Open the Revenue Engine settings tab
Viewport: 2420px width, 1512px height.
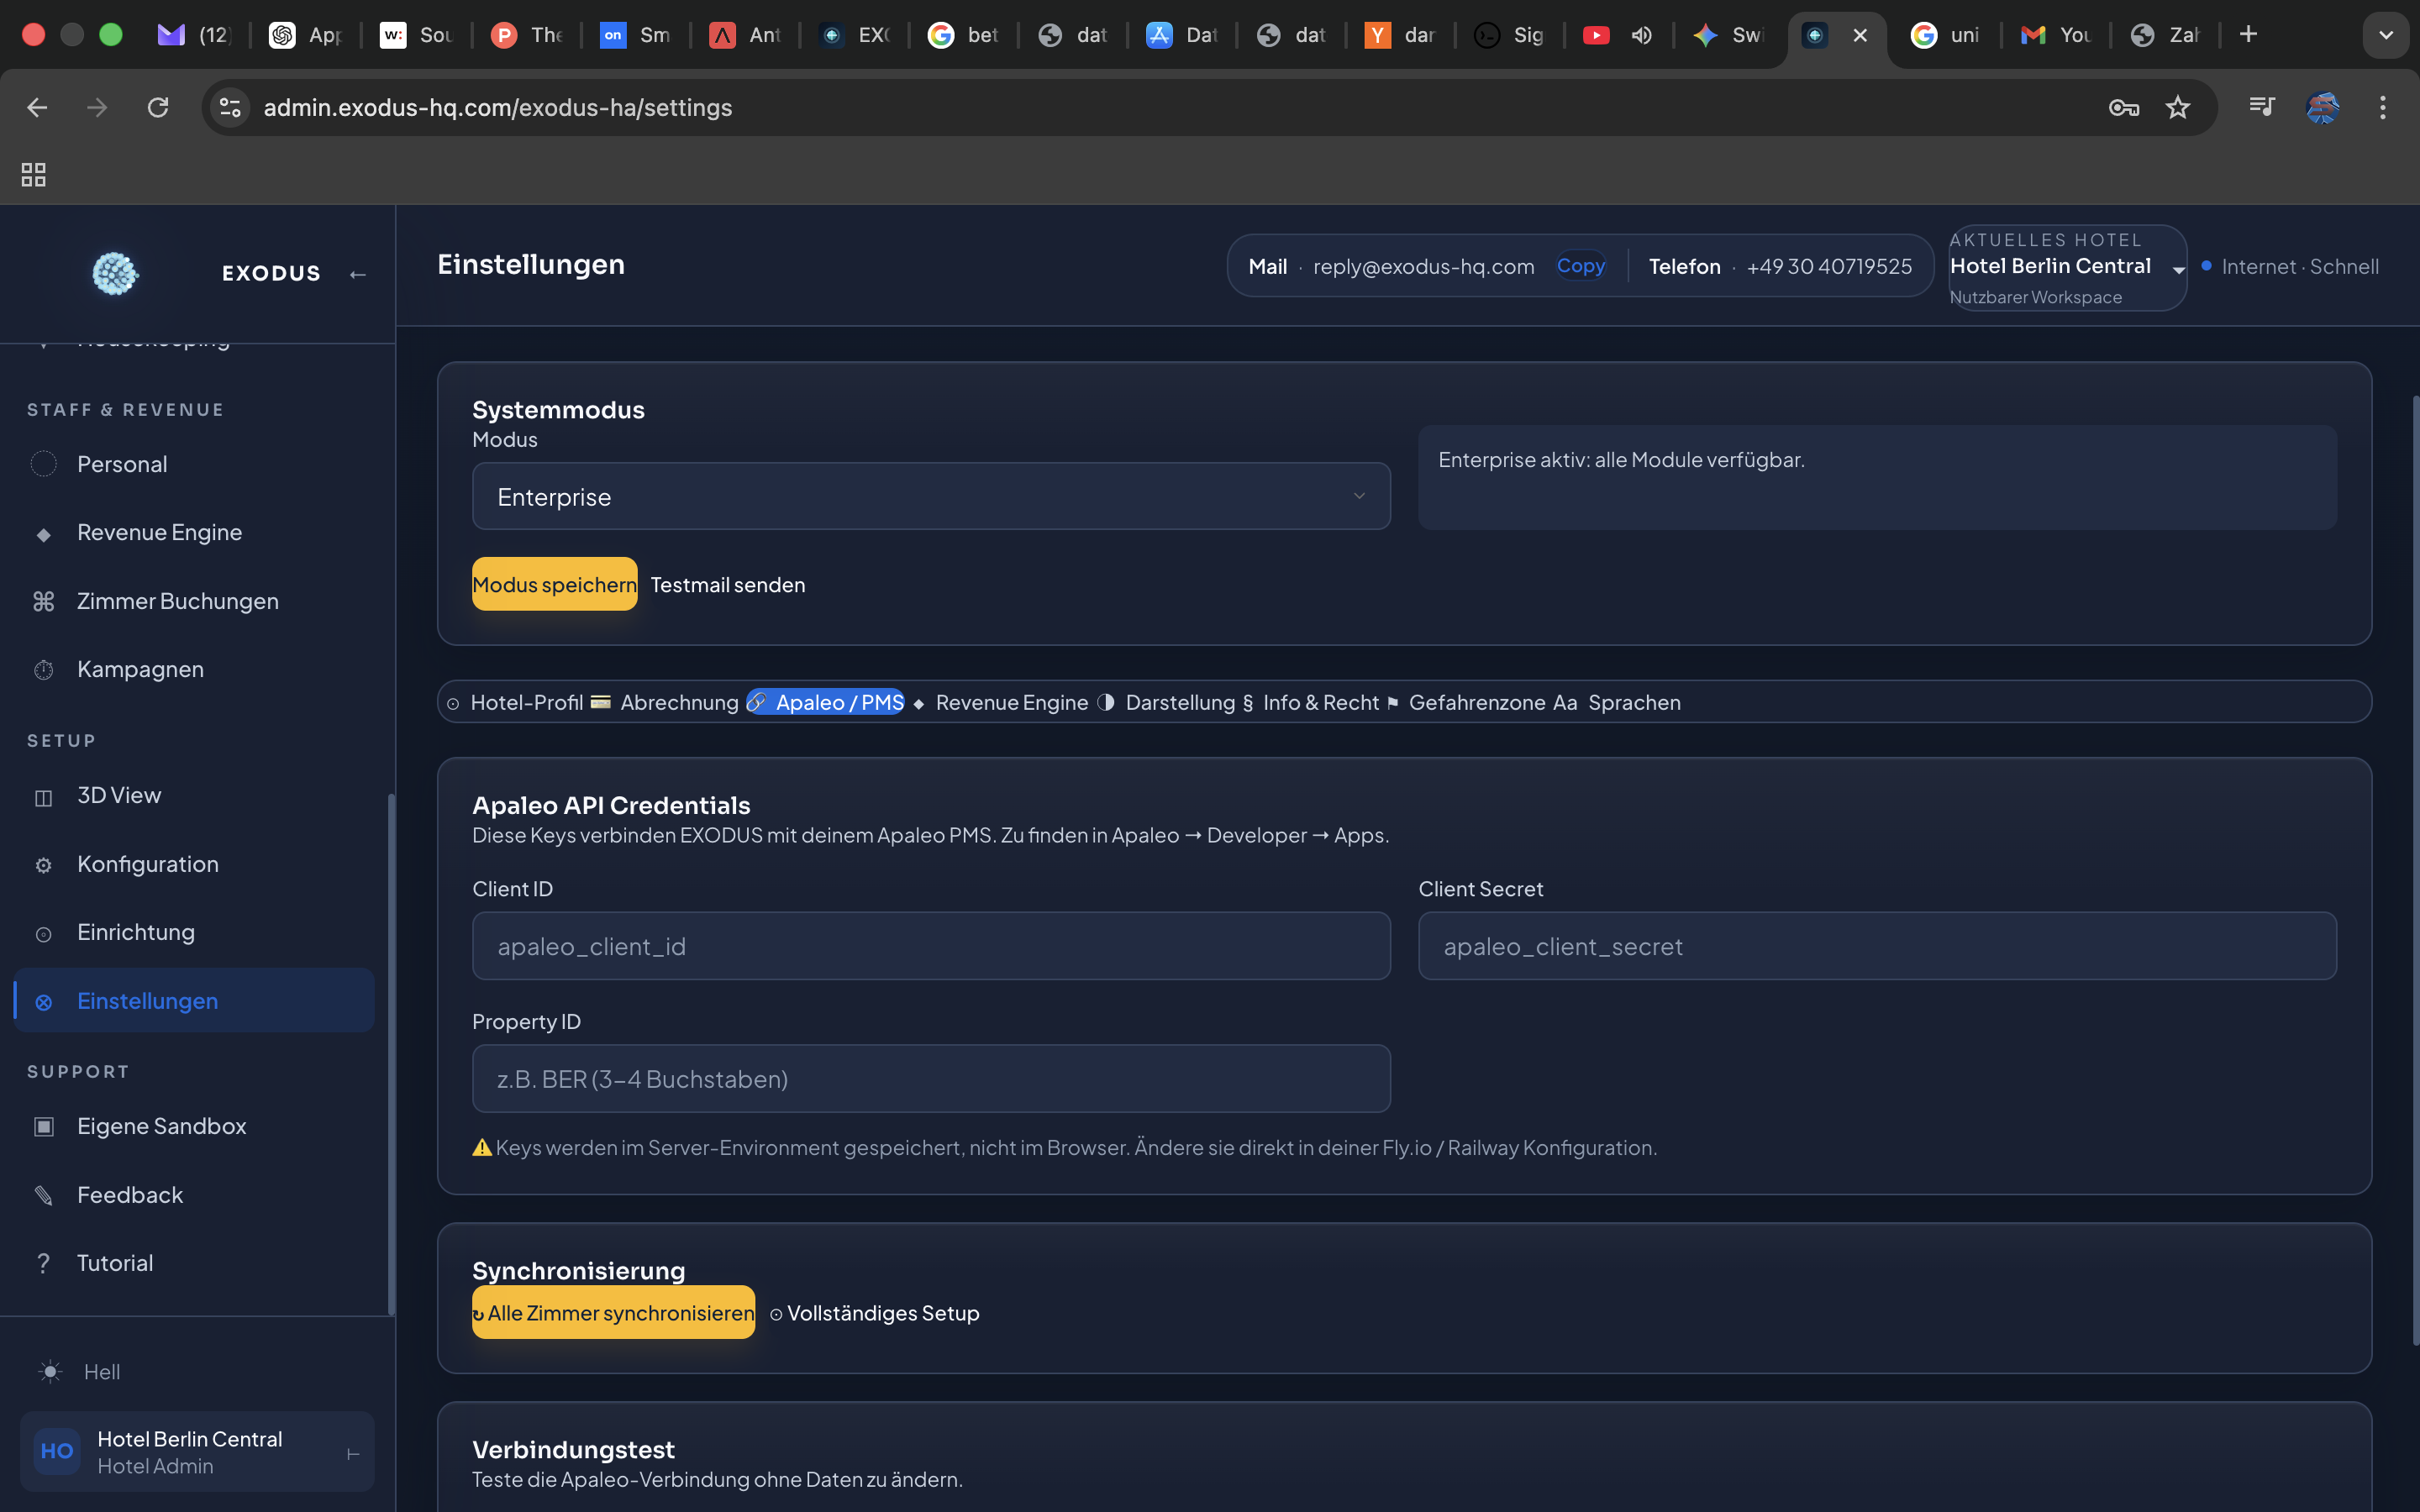click(999, 702)
